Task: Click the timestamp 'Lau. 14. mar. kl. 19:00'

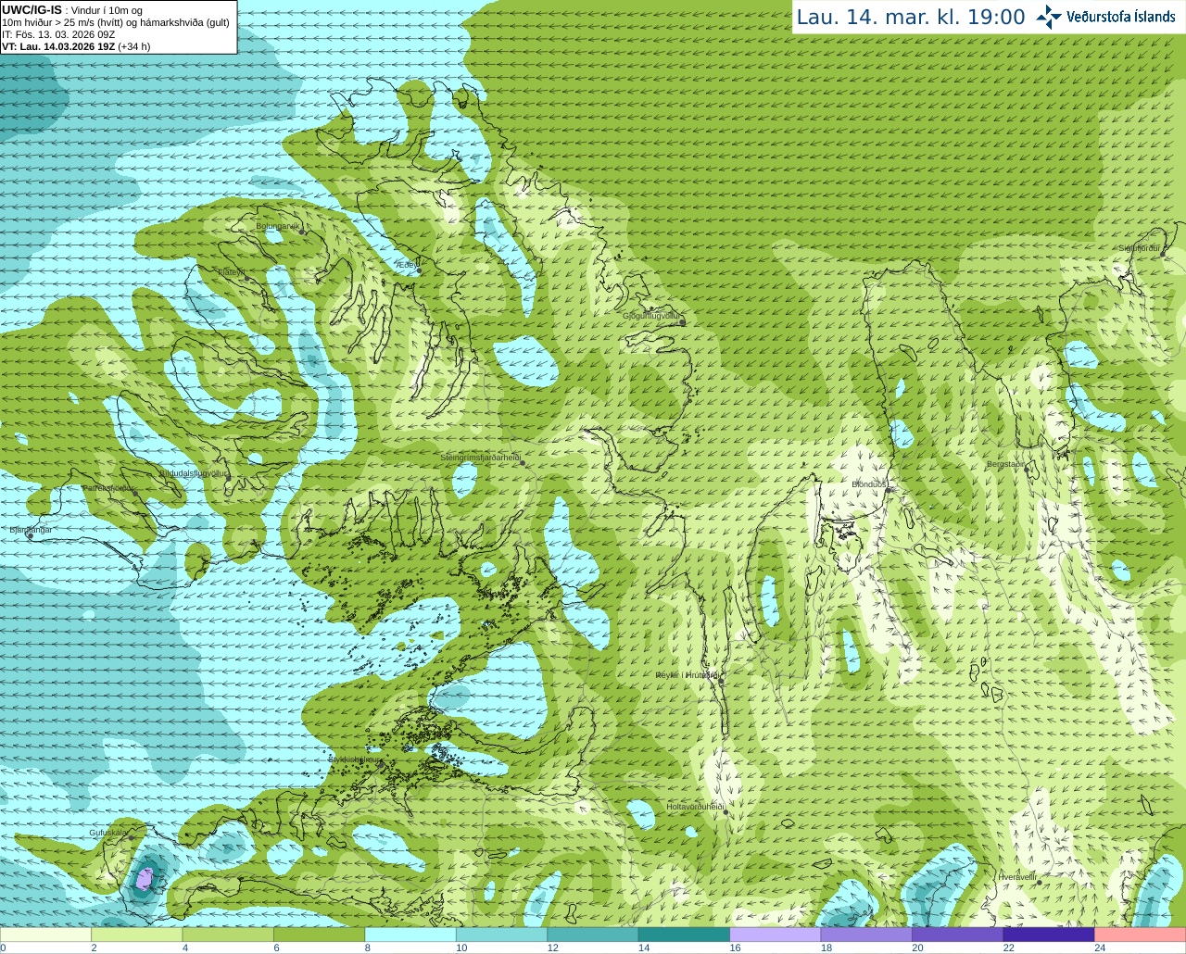Action: pos(911,17)
